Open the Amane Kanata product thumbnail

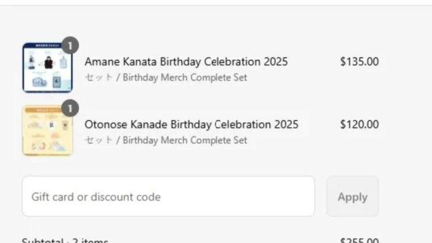point(47,67)
